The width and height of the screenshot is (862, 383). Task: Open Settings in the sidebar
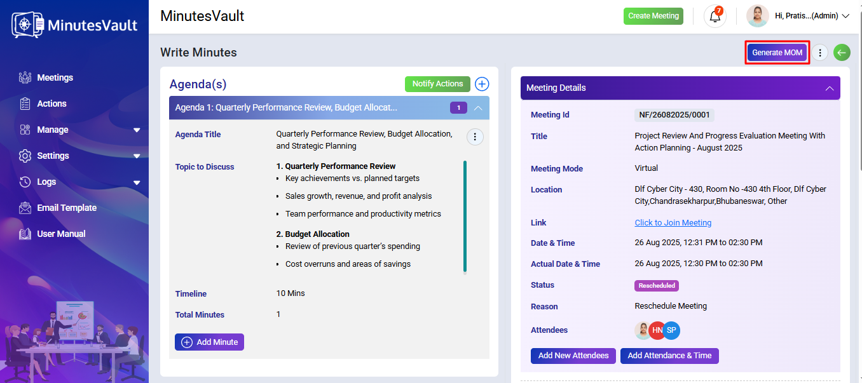coord(53,156)
